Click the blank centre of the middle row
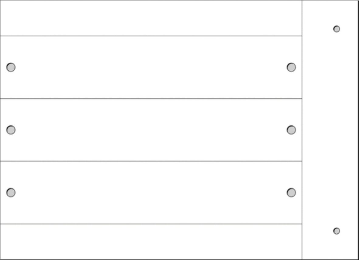The height and width of the screenshot is (260, 359). tap(151, 130)
